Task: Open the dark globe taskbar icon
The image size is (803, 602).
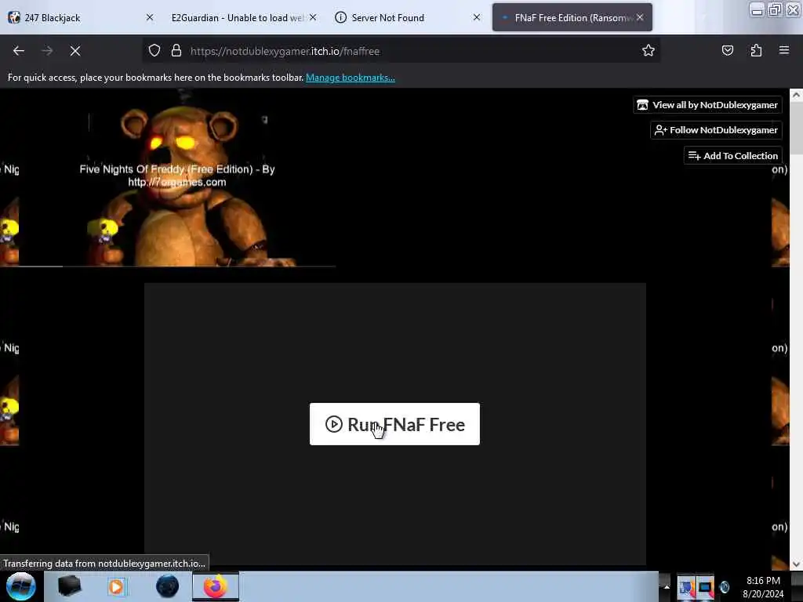Action: tap(167, 586)
